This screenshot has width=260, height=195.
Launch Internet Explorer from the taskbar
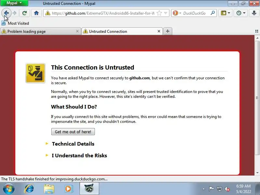click(x=29, y=188)
